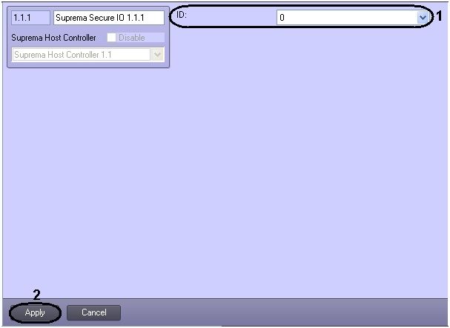Toggle the Disable checkbox

pyautogui.click(x=111, y=37)
